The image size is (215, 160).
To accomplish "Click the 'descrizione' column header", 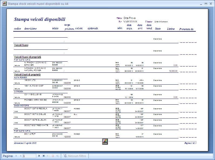I will pyautogui.click(x=31, y=29).
